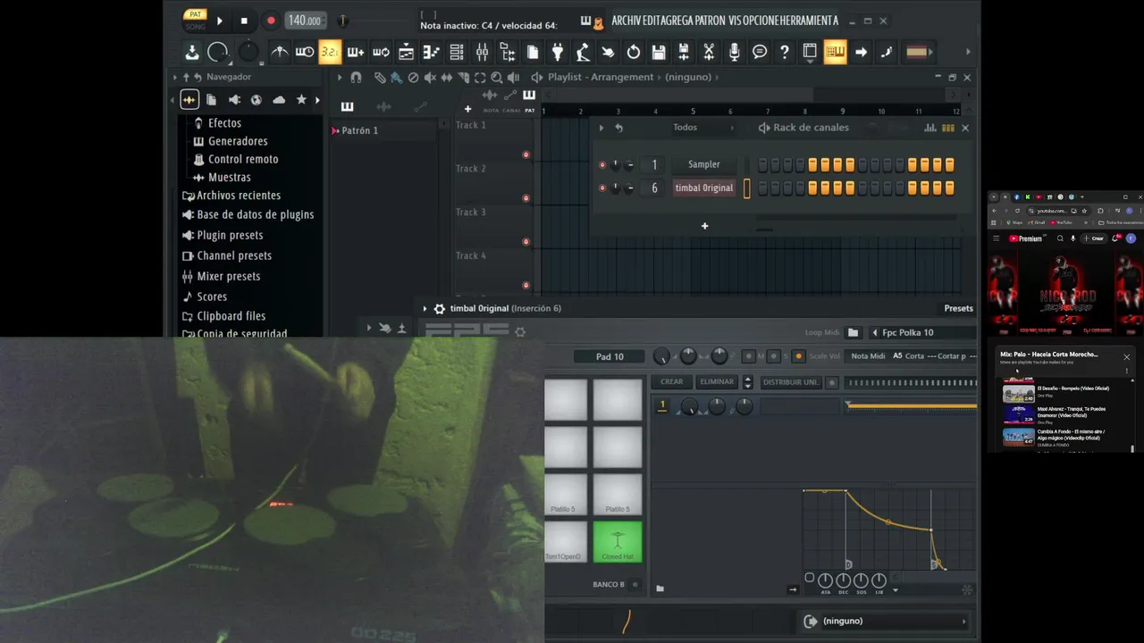Toggle mute dot on Track 2

coord(526,198)
